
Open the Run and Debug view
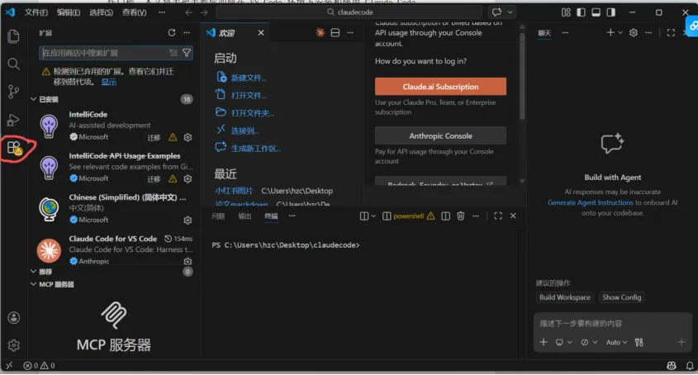[x=13, y=120]
